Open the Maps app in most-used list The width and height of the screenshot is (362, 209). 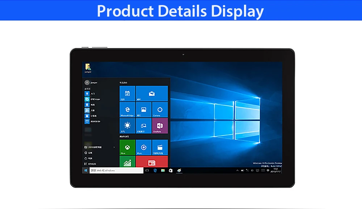pyautogui.click(x=90, y=105)
